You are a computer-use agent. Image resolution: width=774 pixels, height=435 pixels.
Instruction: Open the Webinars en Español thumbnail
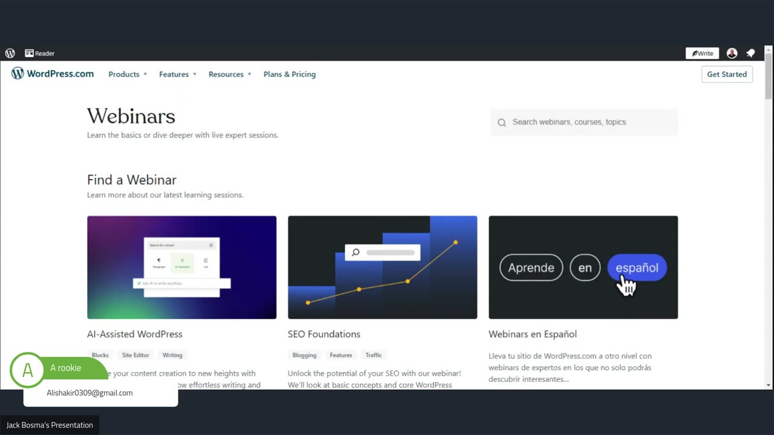[583, 267]
